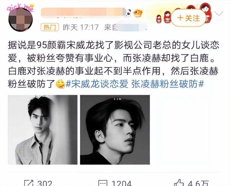Image resolution: width=230 pixels, height=186 pixels.
Task: Like the post with the thumbs-up icon
Action: click(x=179, y=183)
